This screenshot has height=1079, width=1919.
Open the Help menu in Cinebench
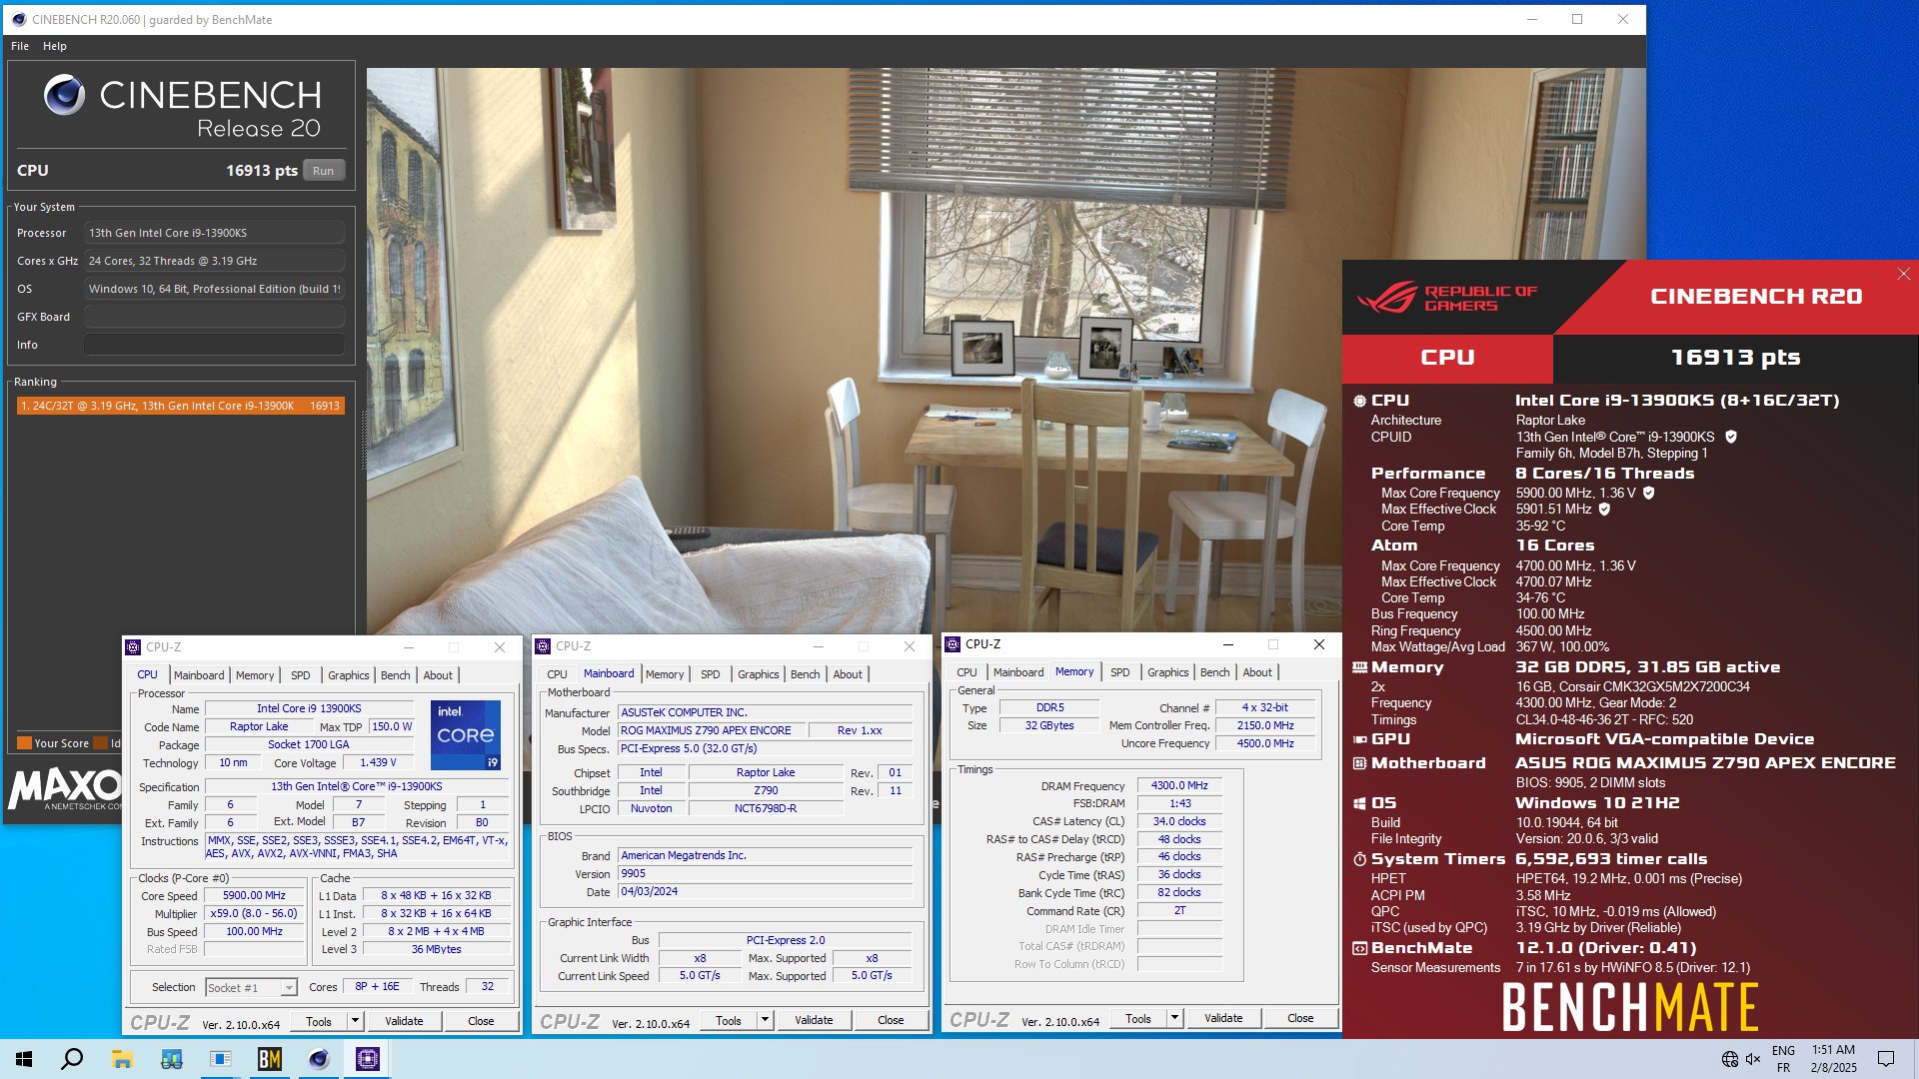(x=55, y=46)
